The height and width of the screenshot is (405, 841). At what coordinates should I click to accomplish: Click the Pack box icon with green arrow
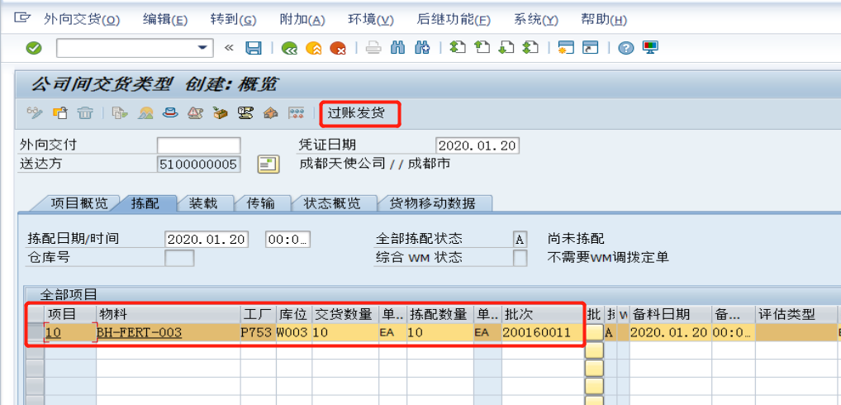click(x=220, y=113)
